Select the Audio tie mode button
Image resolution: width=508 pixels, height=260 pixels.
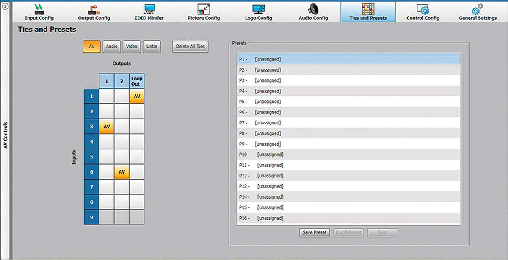(112, 47)
